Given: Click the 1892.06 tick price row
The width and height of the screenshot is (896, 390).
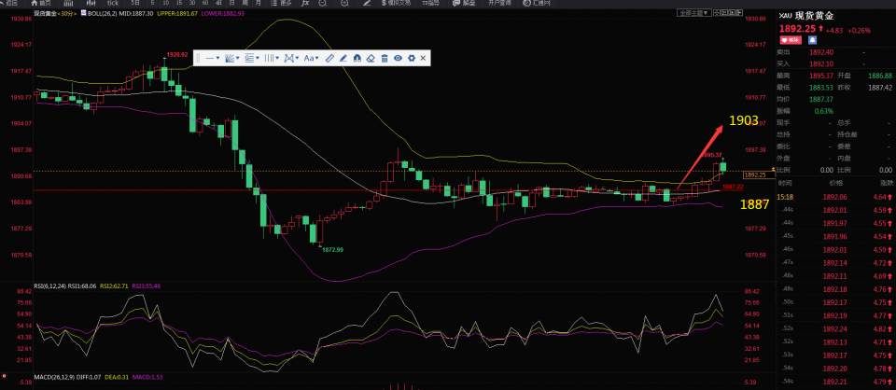Looking at the screenshot, I should (x=834, y=198).
